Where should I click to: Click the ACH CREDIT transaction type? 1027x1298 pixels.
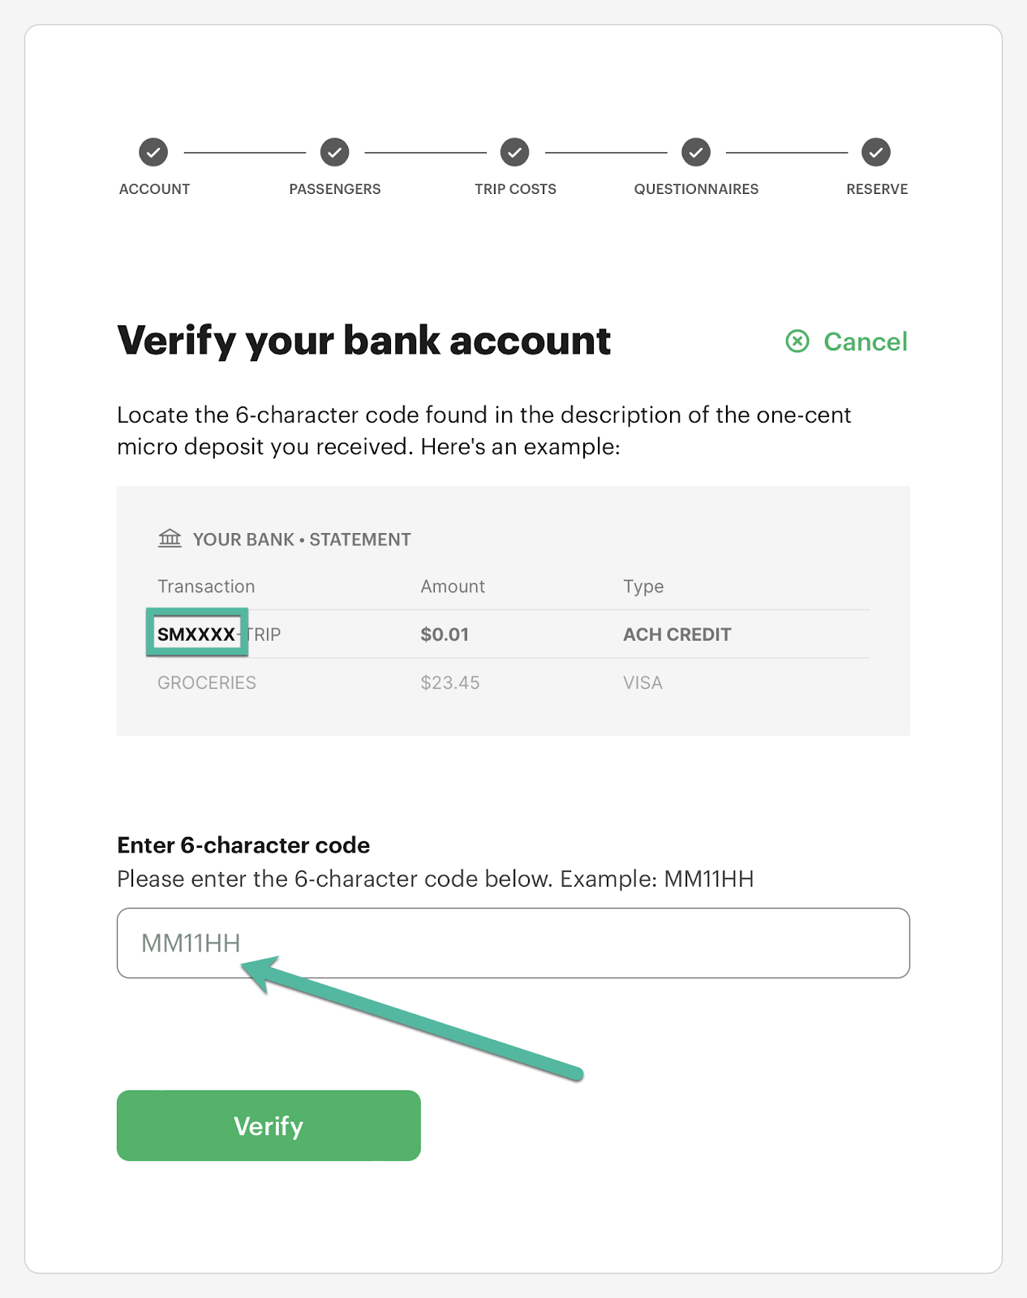pyautogui.click(x=677, y=634)
